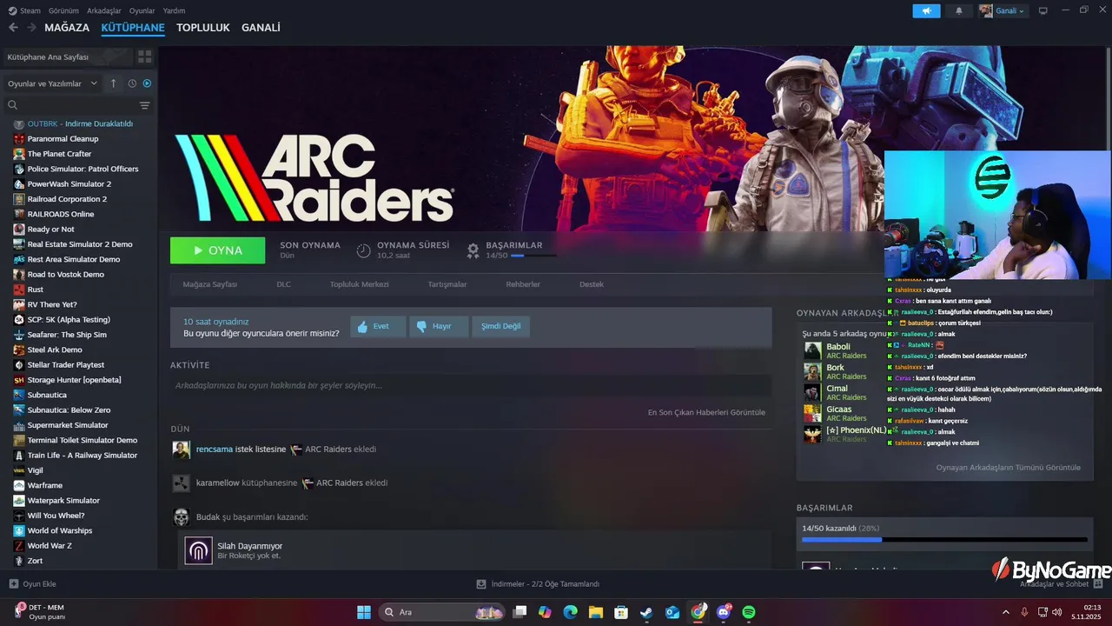The height and width of the screenshot is (626, 1112).
Task: Open Microsoft Edge from taskbar
Action: 570,612
